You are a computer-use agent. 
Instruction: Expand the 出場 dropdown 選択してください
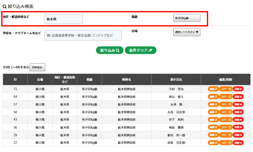point(187,32)
